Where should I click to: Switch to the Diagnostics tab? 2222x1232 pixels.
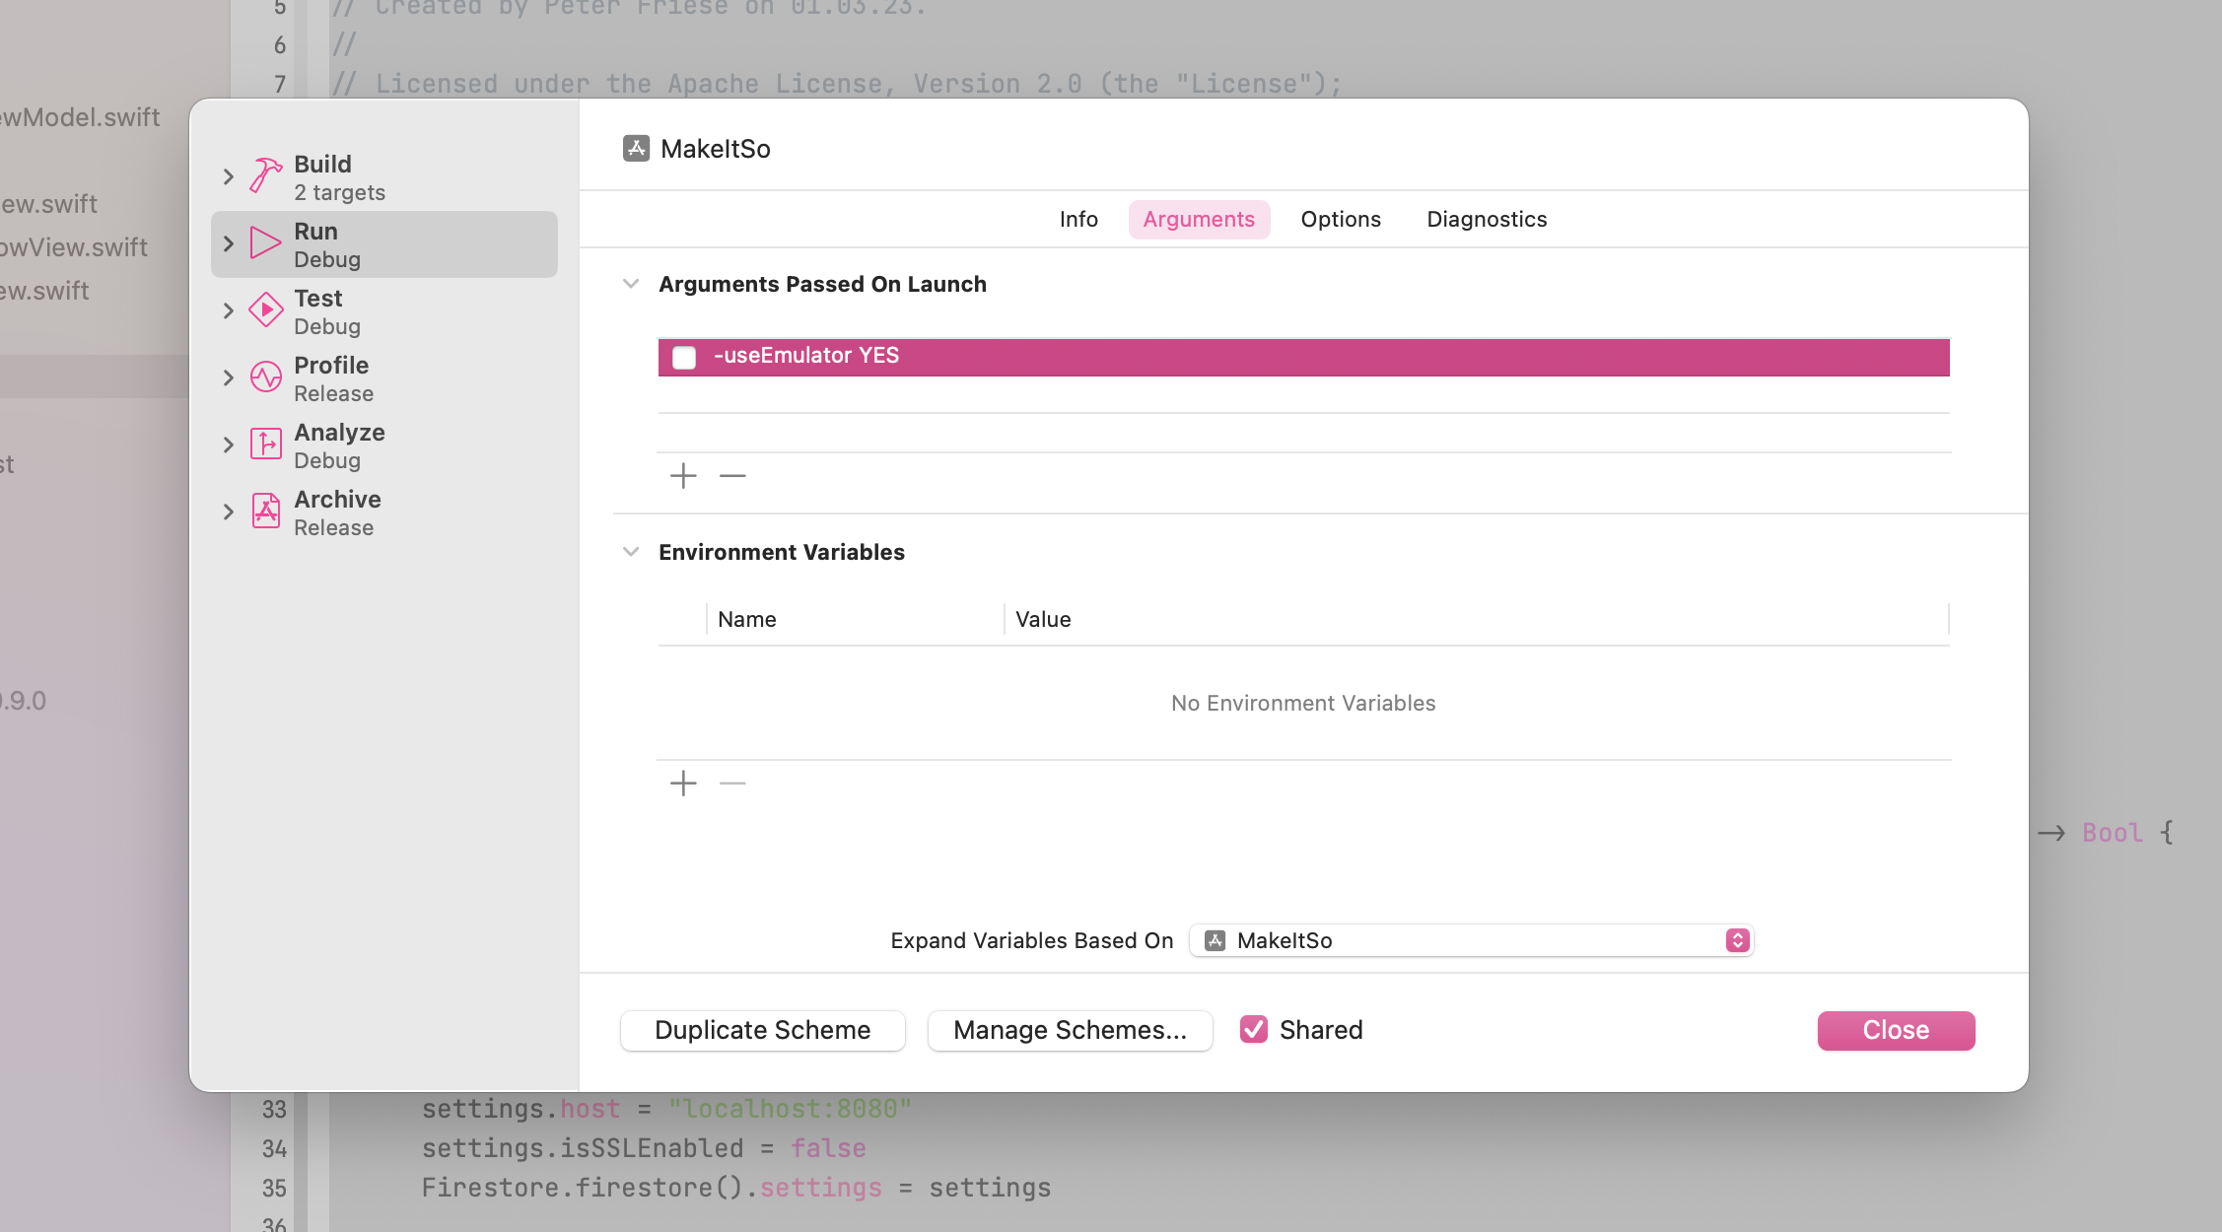click(x=1486, y=219)
